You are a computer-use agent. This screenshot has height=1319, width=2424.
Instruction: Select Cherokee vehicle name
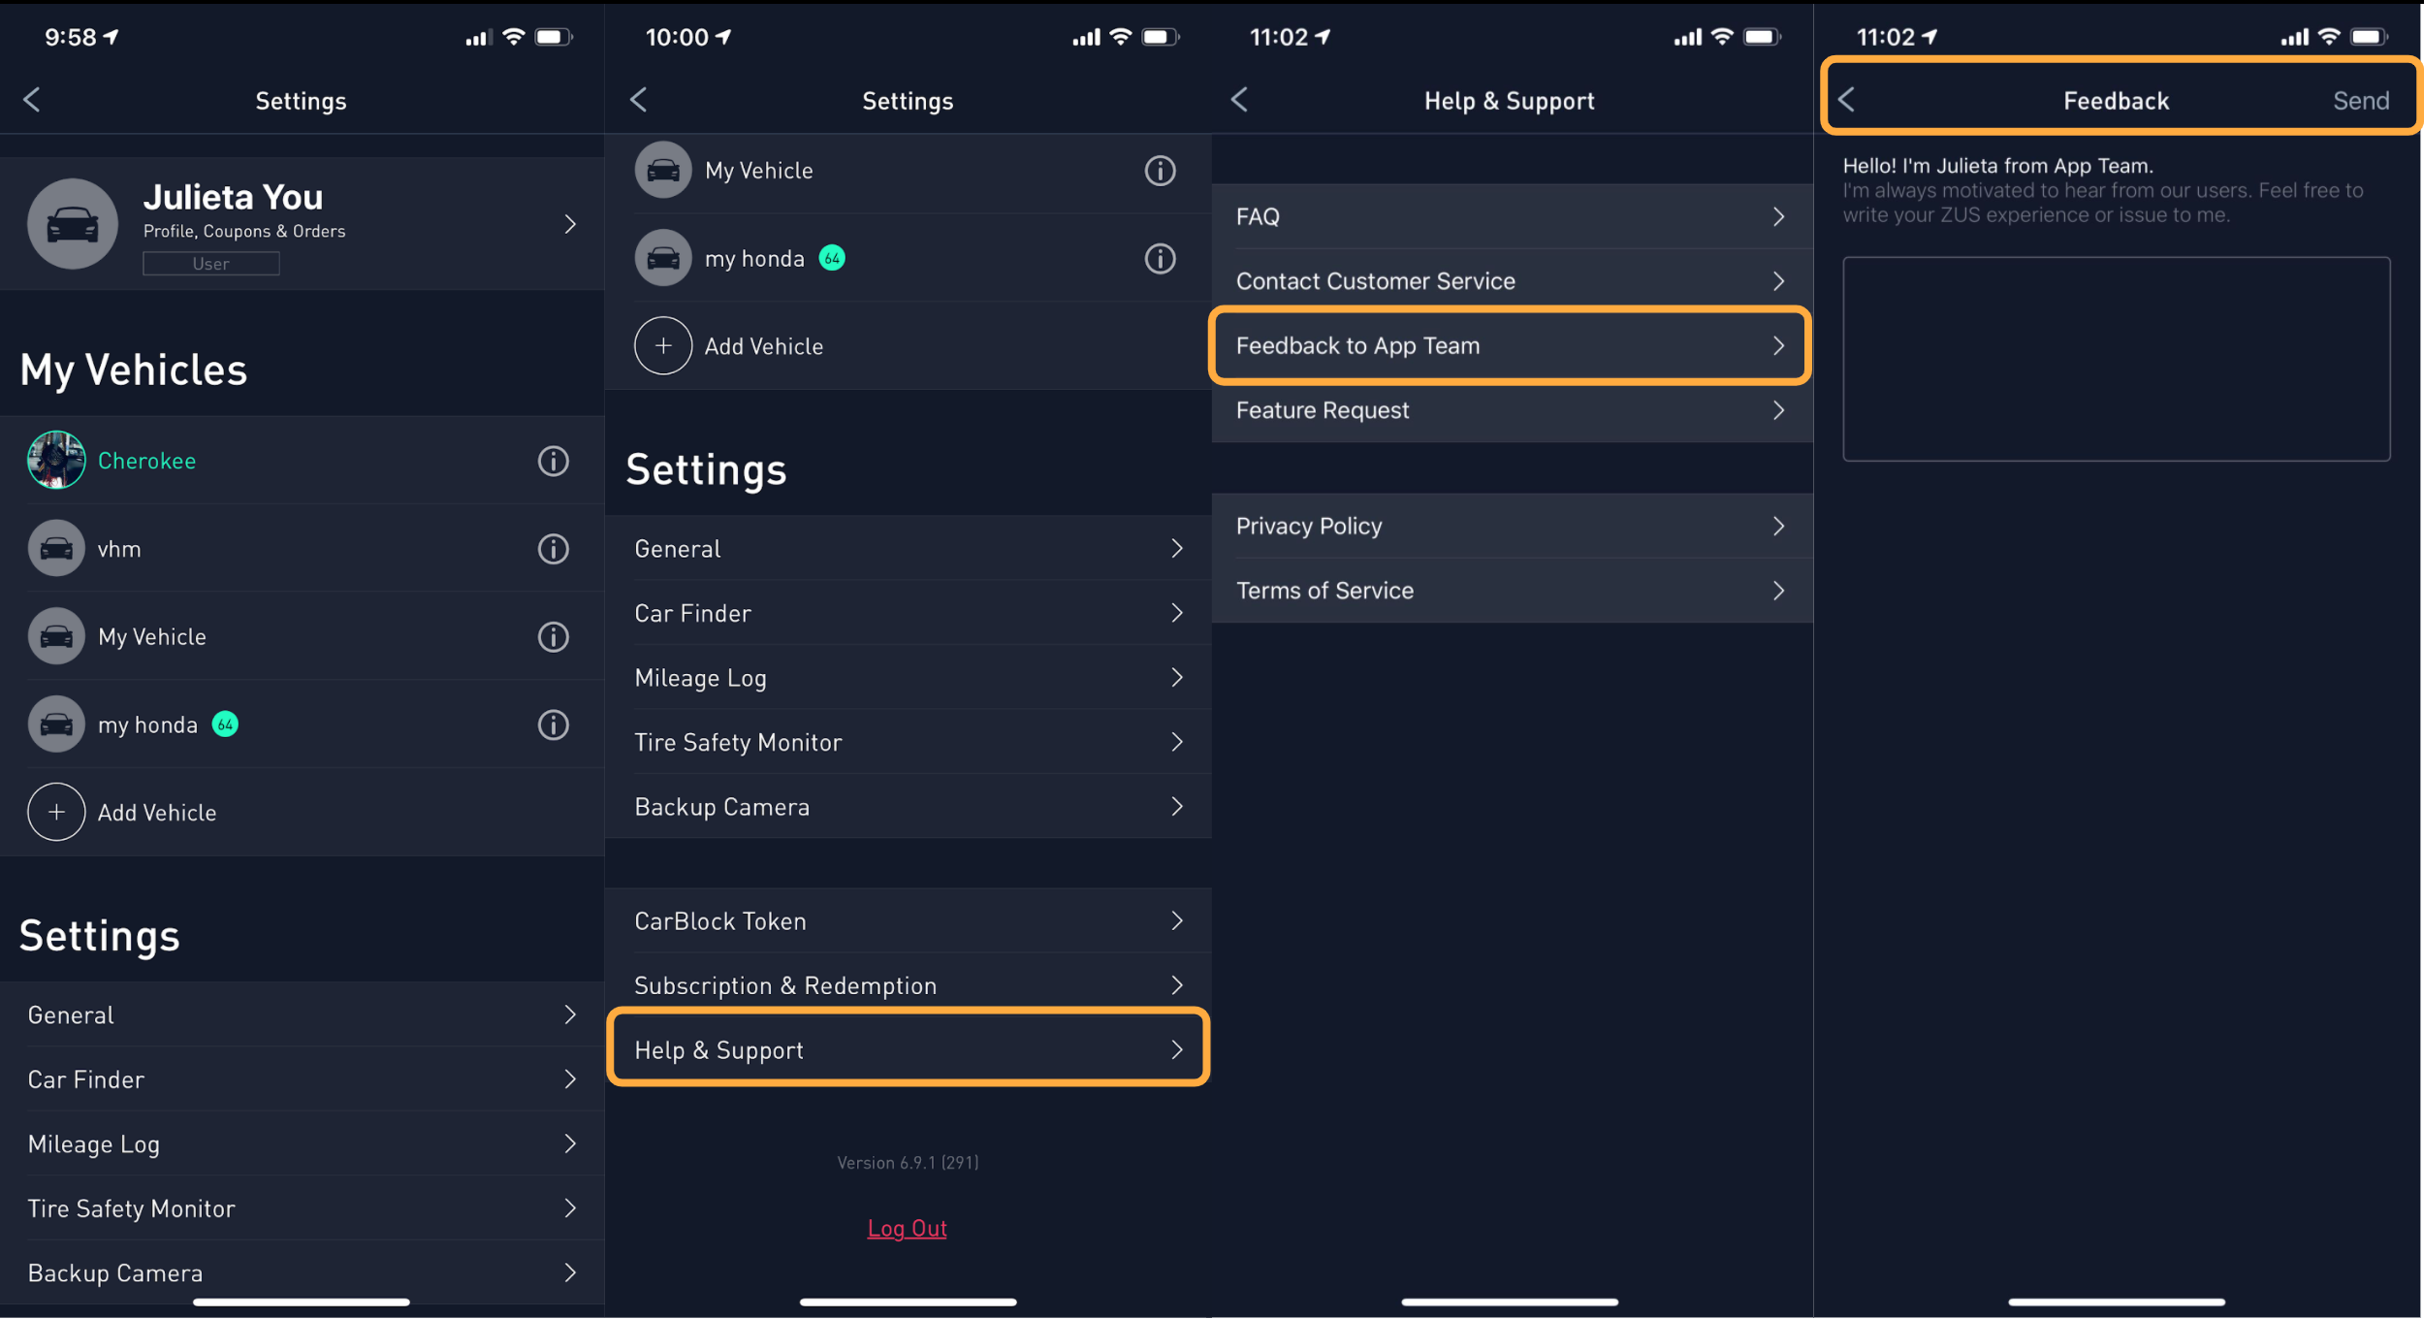[x=147, y=461]
